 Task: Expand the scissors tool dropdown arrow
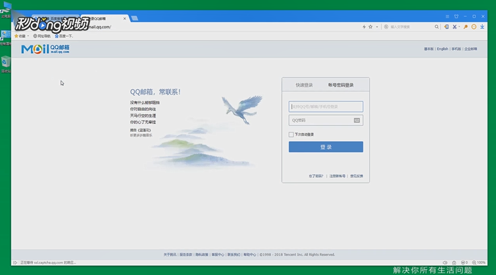(x=459, y=27)
